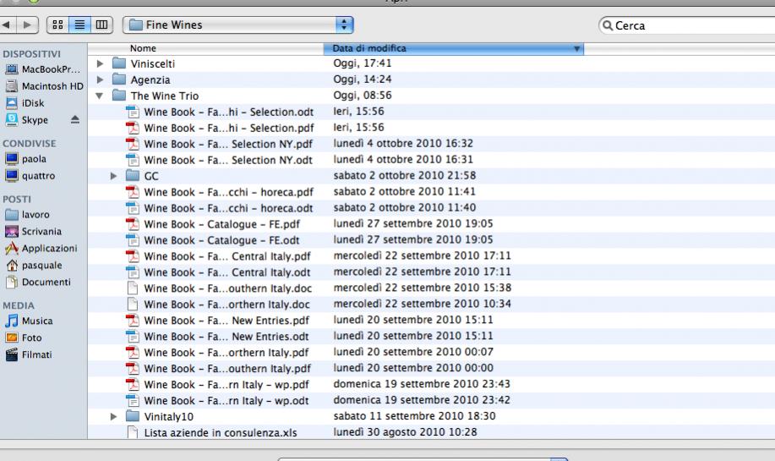Expand the Viniscelti folder
This screenshot has width=775, height=461.
pos(100,63)
